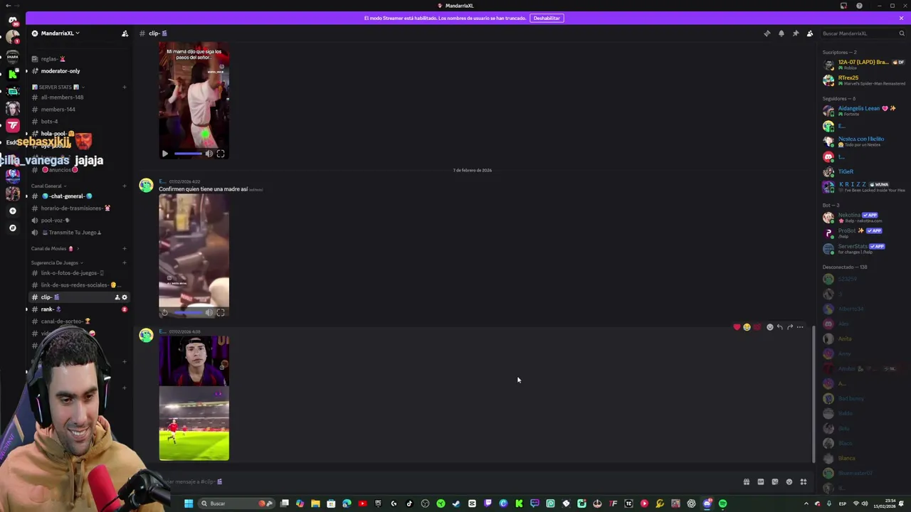Forward the hovered message
The height and width of the screenshot is (512, 911).
pos(789,327)
